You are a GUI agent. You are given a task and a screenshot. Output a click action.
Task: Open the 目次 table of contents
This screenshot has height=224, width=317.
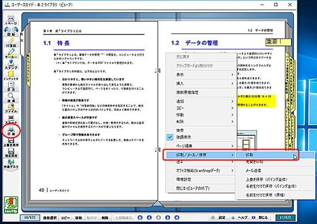tap(11, 86)
